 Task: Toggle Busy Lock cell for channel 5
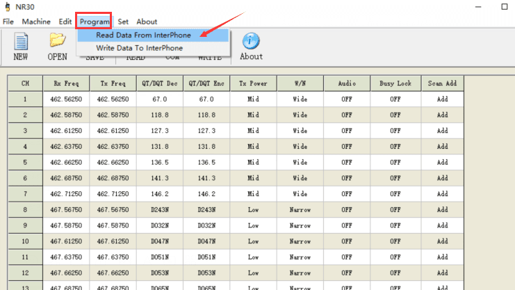[x=395, y=162]
